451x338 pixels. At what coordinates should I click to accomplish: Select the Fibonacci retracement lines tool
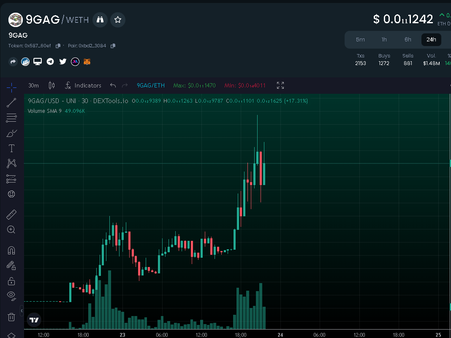pyautogui.click(x=11, y=118)
